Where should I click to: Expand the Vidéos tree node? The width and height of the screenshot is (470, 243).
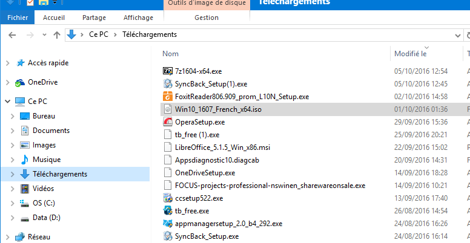(x=13, y=189)
